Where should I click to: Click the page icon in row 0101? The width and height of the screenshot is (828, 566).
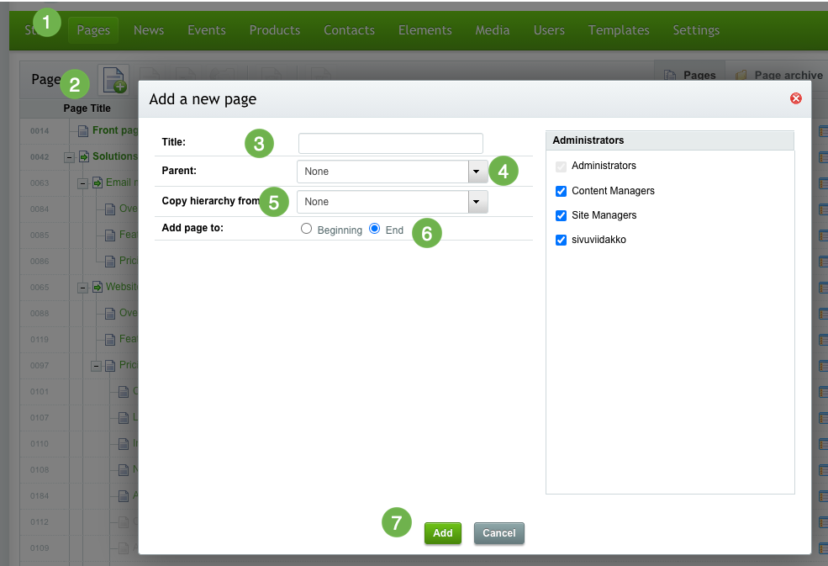click(123, 392)
